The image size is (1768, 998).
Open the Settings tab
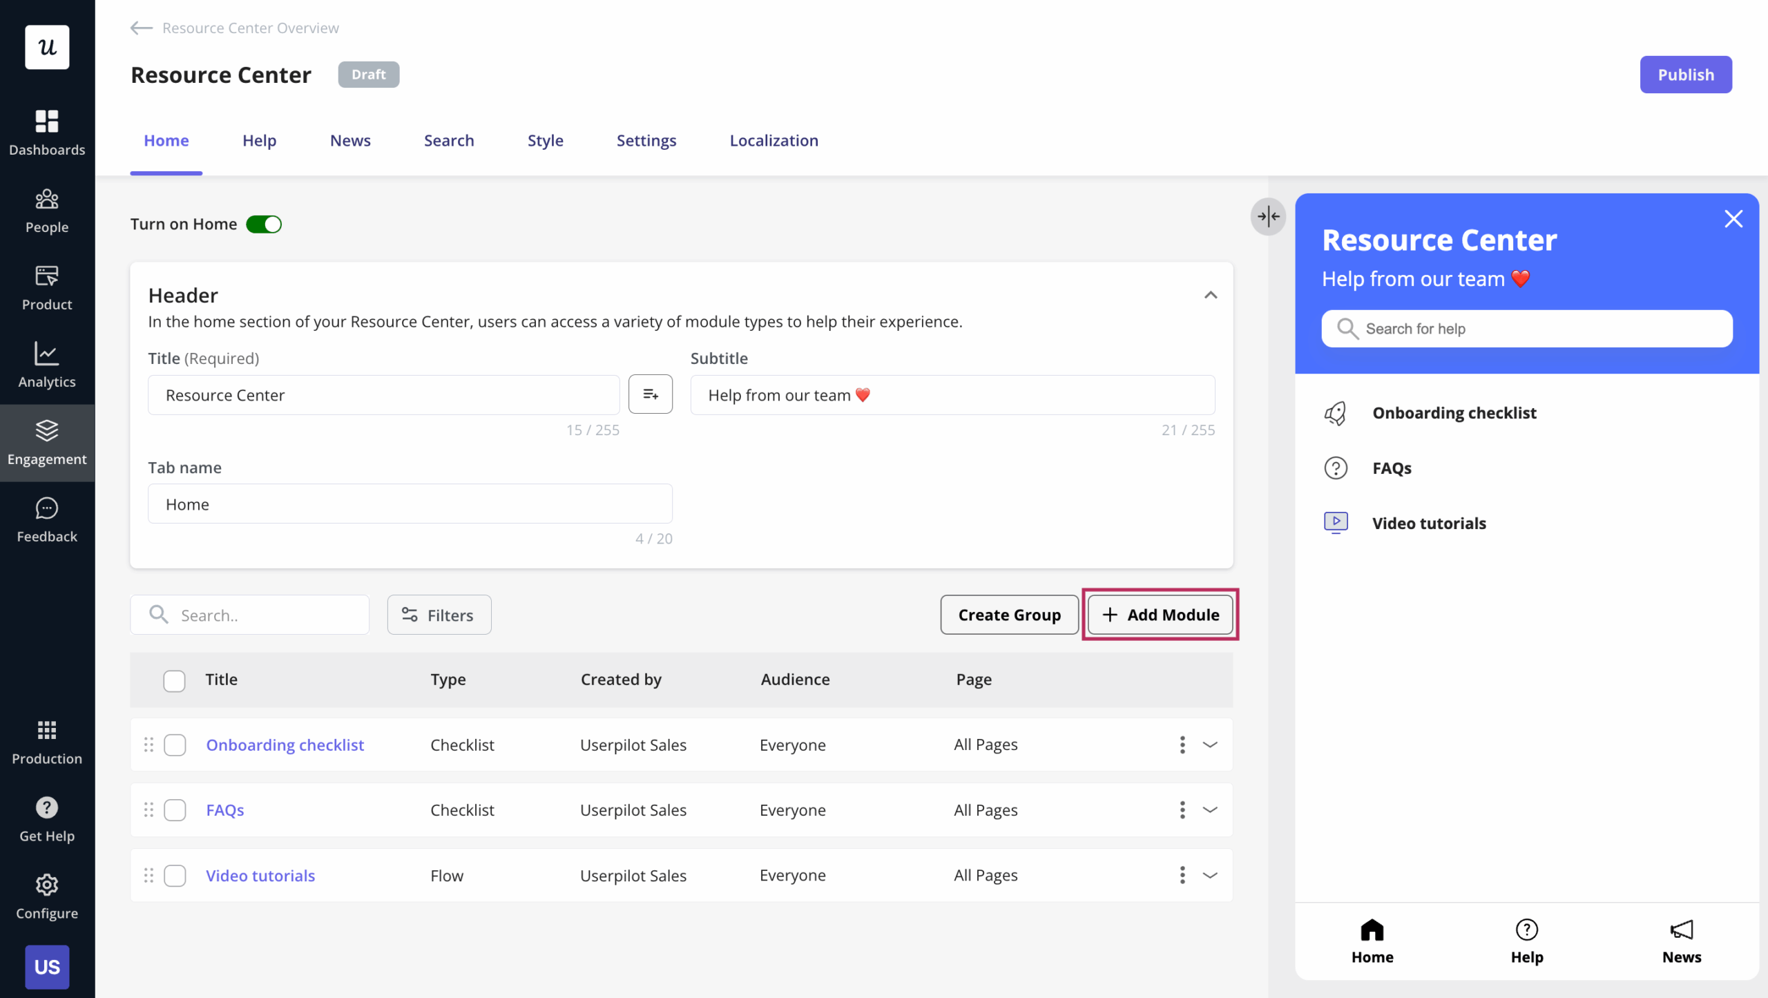click(x=646, y=140)
